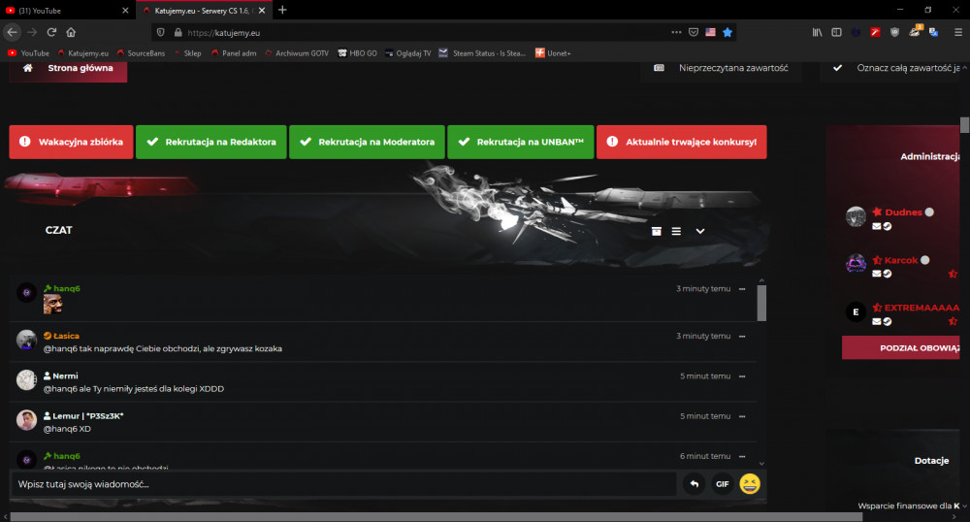970x522 pixels.
Task: Open a new tab with plus button
Action: pos(282,10)
